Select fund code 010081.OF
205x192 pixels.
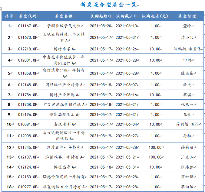[x=28, y=124]
